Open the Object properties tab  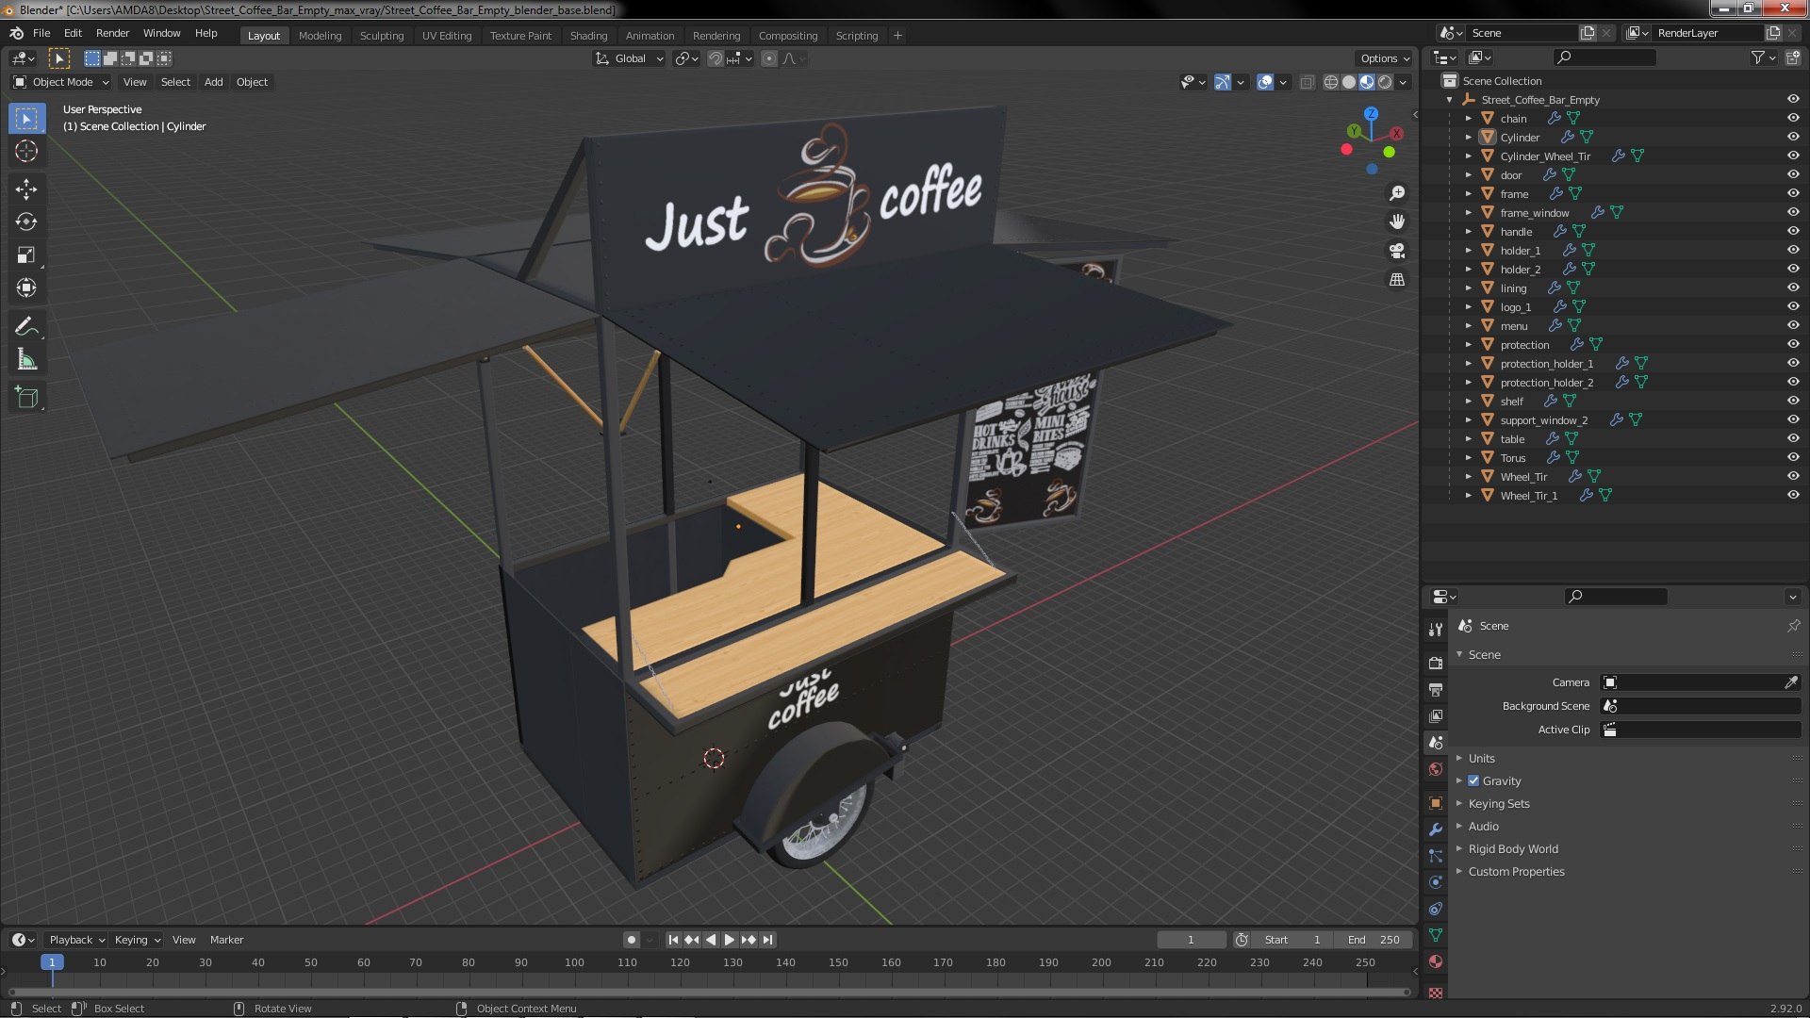point(1436,803)
